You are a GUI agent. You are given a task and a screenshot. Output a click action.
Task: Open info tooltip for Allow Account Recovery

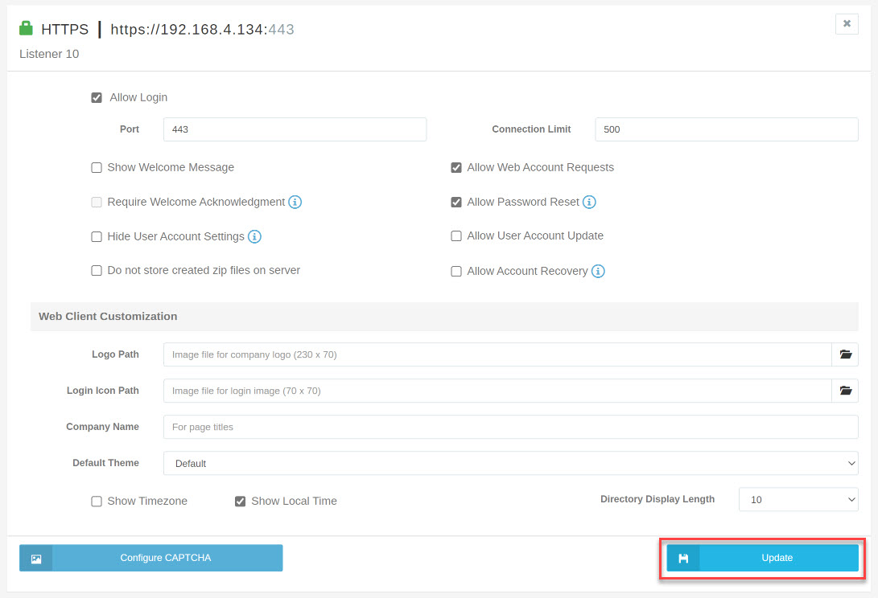(x=598, y=272)
